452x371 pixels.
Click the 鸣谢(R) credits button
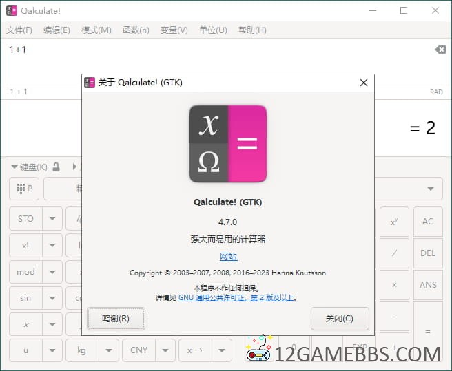pos(116,319)
